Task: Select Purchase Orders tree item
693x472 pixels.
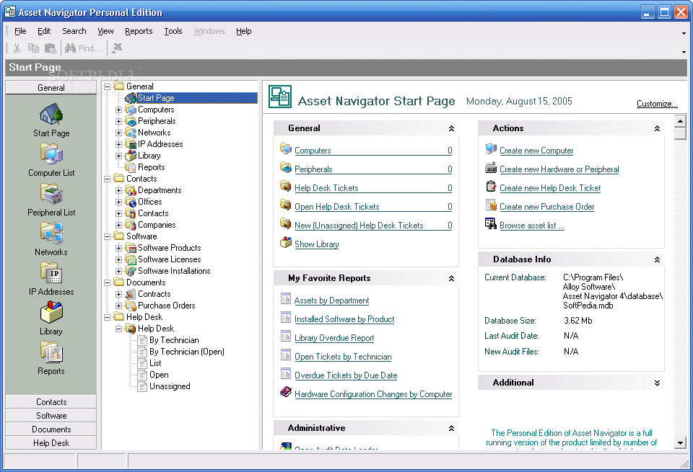Action: [166, 306]
